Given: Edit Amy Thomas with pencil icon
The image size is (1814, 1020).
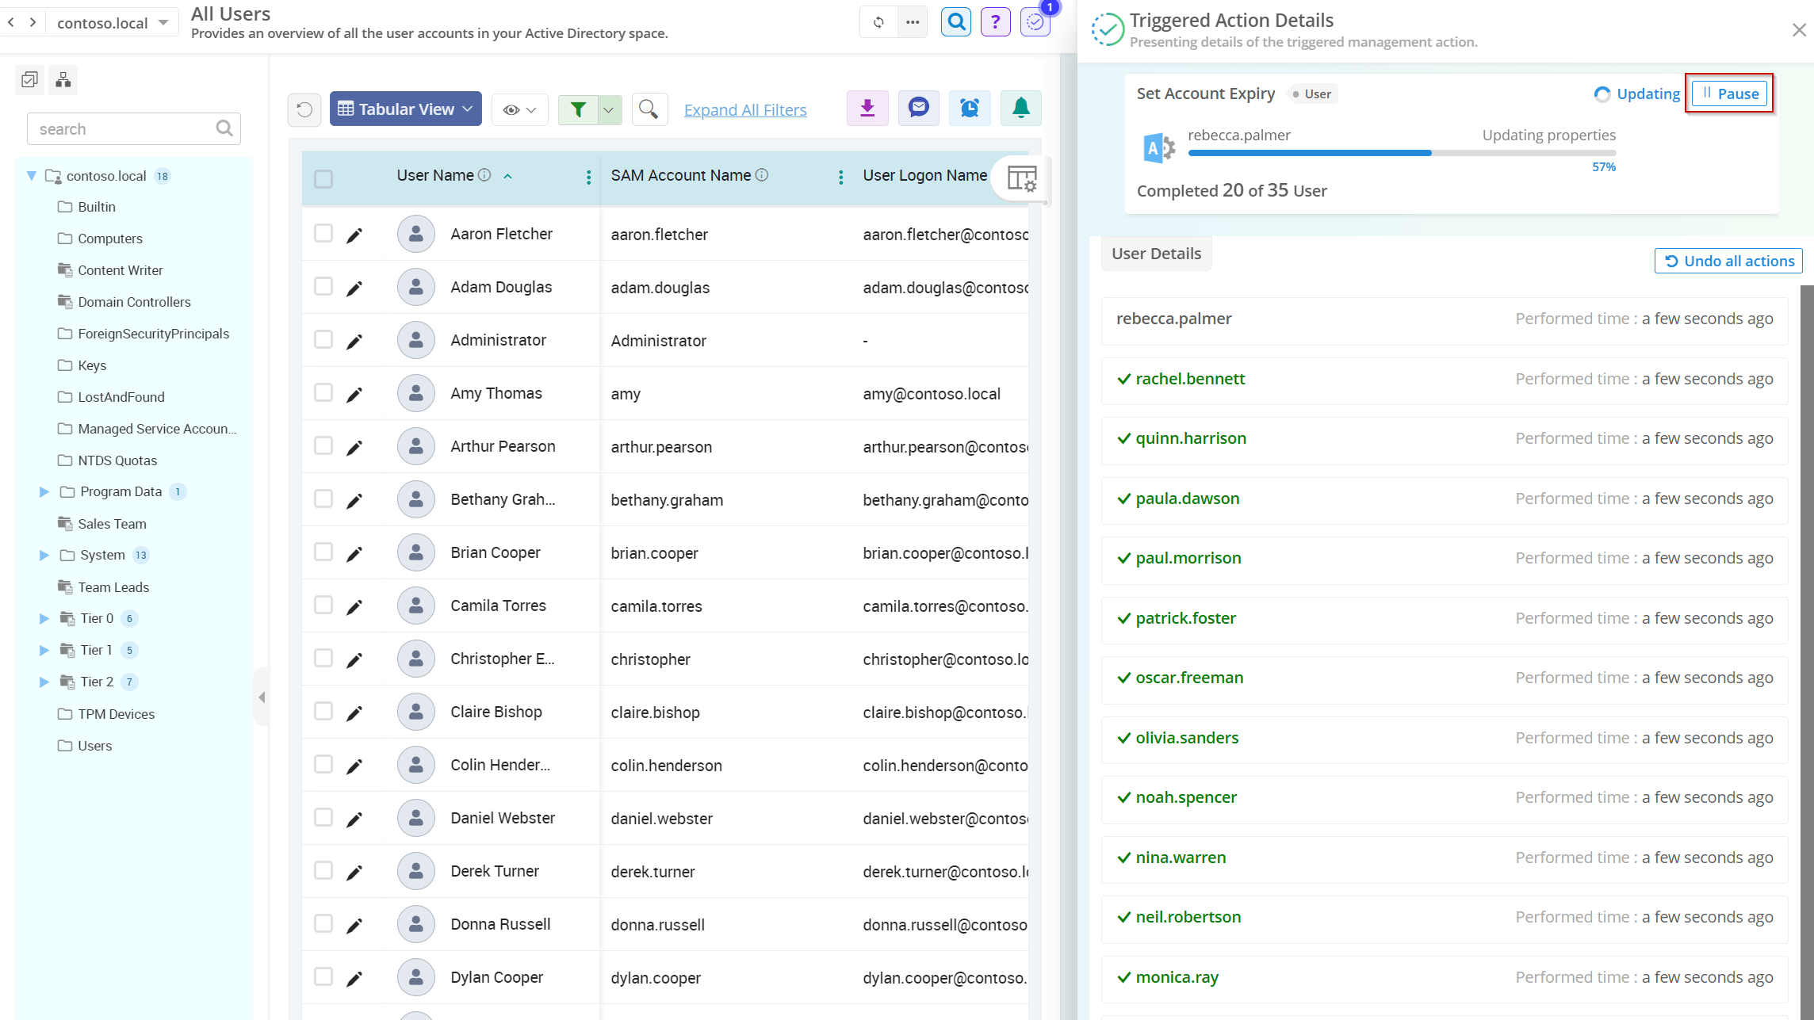Looking at the screenshot, I should pyautogui.click(x=354, y=394).
